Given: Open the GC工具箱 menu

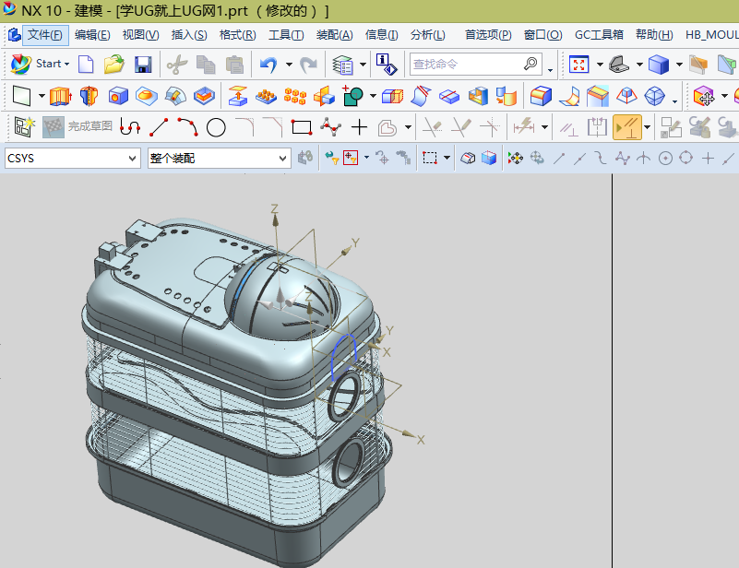Looking at the screenshot, I should [x=599, y=35].
